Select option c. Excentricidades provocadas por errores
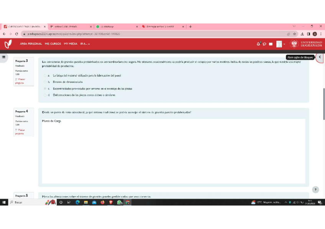The width and height of the screenshot is (325, 229). pos(45,89)
